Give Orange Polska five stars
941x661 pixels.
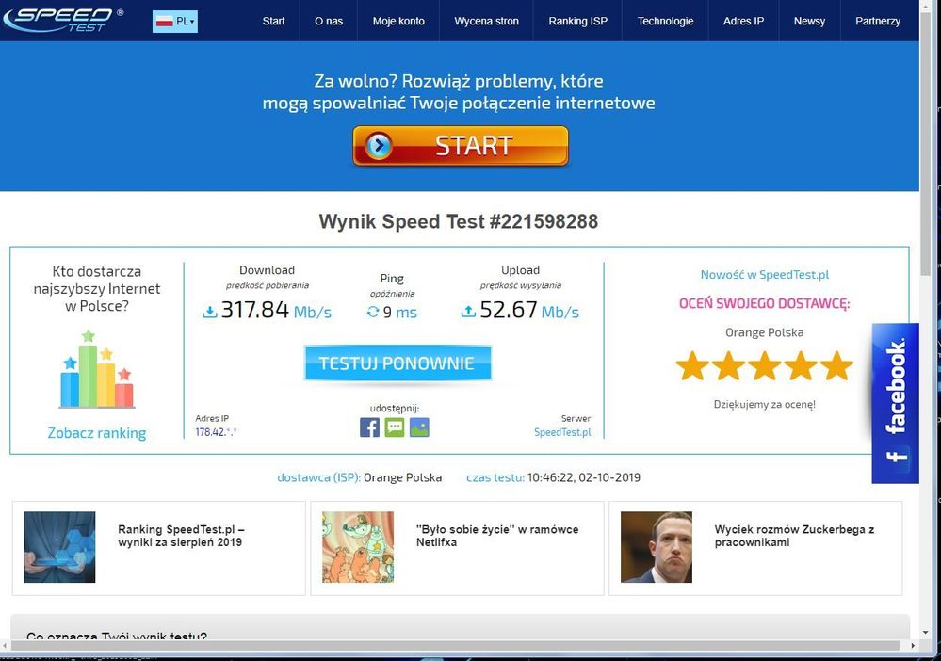834,366
